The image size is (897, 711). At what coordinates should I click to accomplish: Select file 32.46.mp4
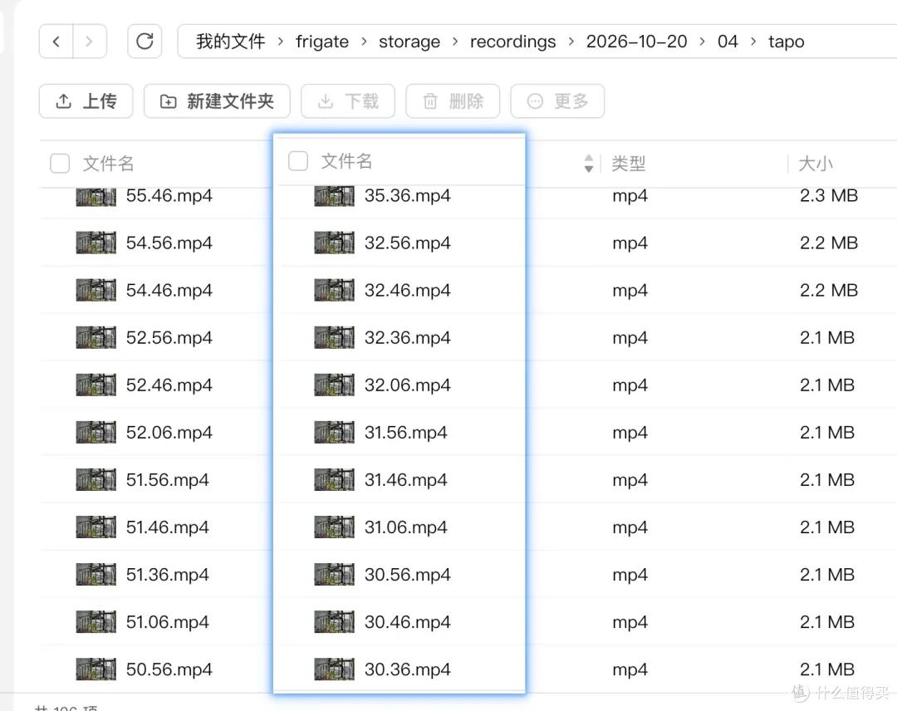(407, 290)
